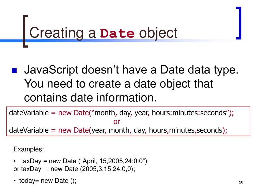Click the 'contains date information.' line
Viewport: 261px width, 196px height.
tap(90, 97)
